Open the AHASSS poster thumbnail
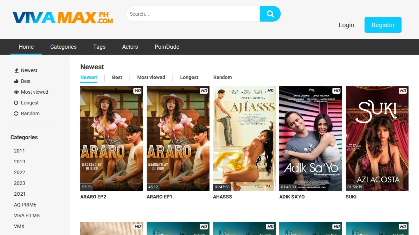419x235 pixels. (x=244, y=139)
